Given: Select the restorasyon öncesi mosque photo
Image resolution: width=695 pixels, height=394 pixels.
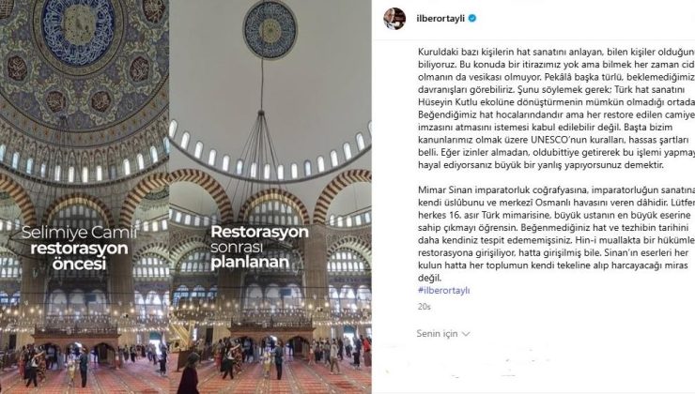Looking at the screenshot, I should pos(85,197).
